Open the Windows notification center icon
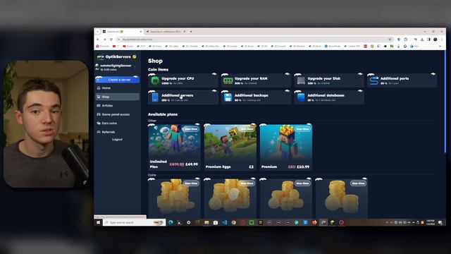This screenshot has width=451, height=254. click(x=440, y=222)
